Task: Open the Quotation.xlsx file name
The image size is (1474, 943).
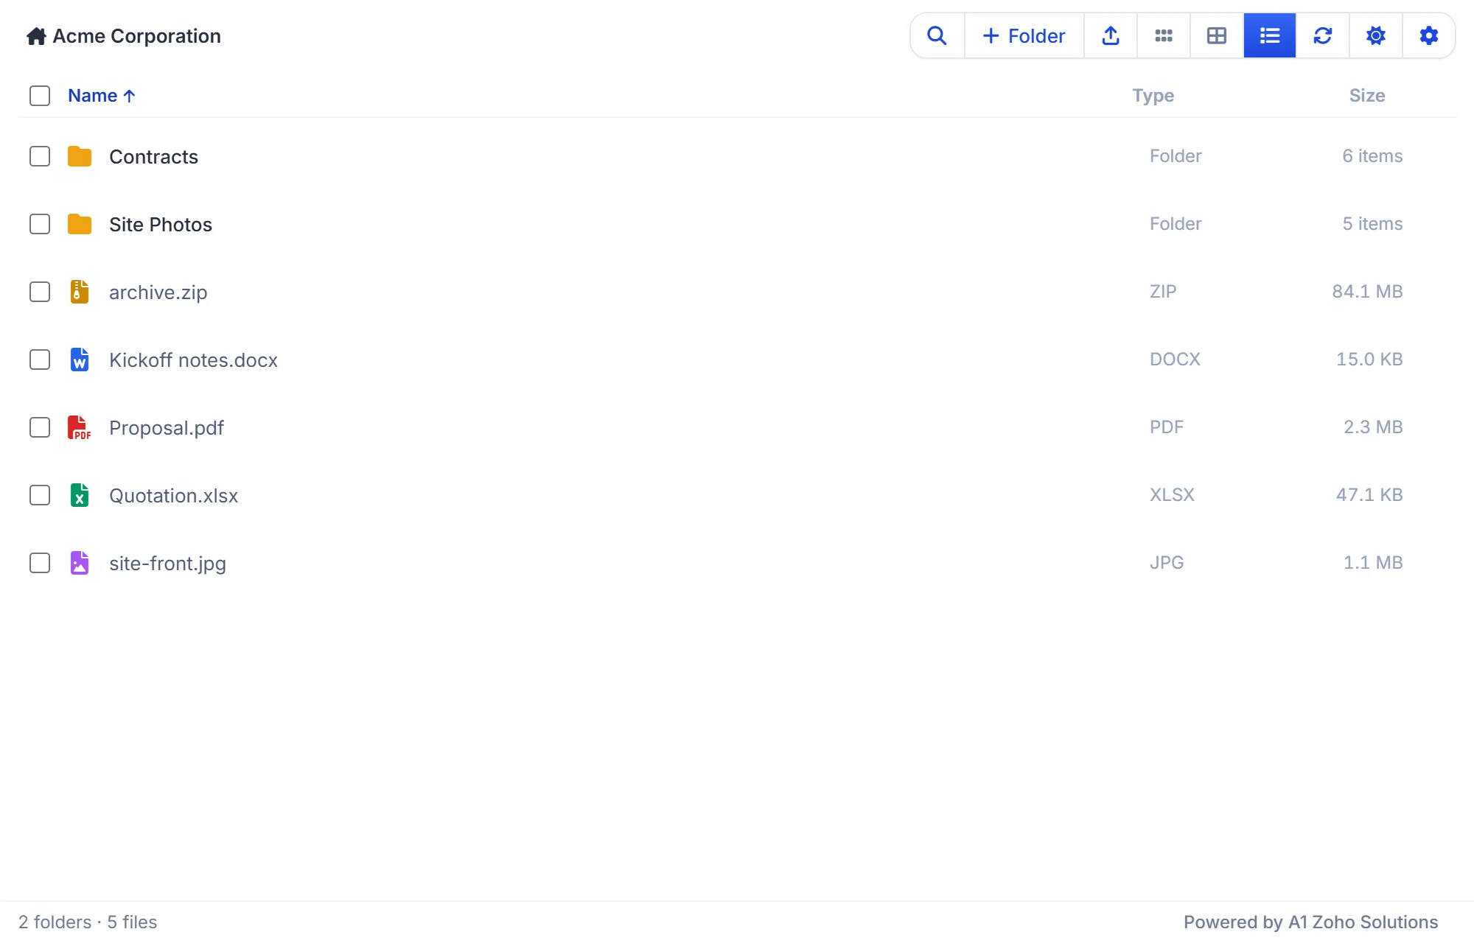Action: 174,496
